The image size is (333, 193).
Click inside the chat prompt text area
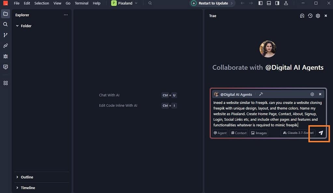tap(268, 114)
